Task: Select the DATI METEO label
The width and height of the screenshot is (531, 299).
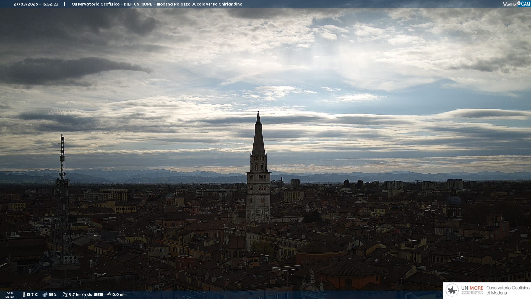Action: pos(10,295)
